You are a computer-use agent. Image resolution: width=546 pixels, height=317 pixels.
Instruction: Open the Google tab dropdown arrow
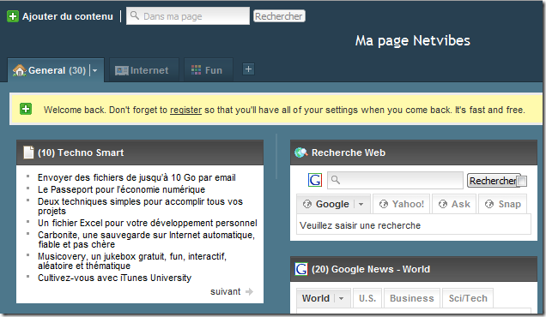[361, 205]
